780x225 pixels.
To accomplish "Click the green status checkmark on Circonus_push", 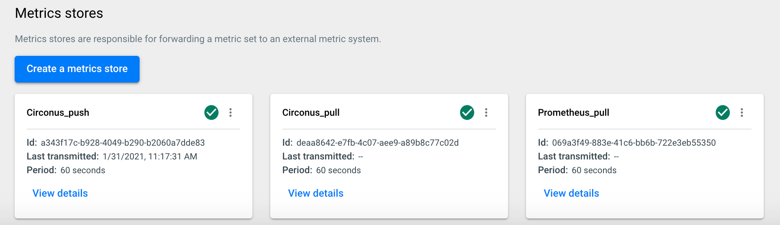I will (x=211, y=112).
